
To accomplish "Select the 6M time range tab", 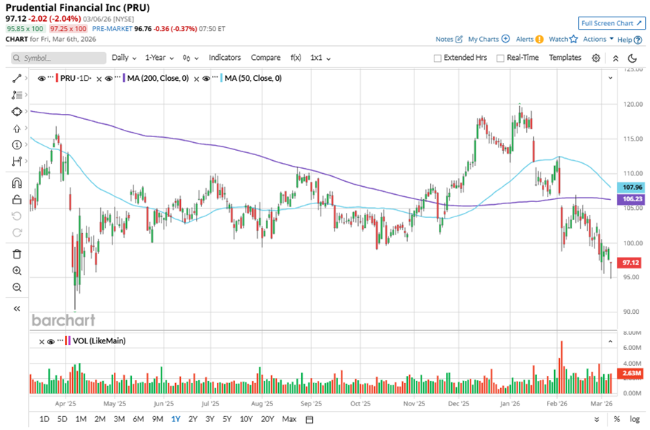I will pos(138,419).
